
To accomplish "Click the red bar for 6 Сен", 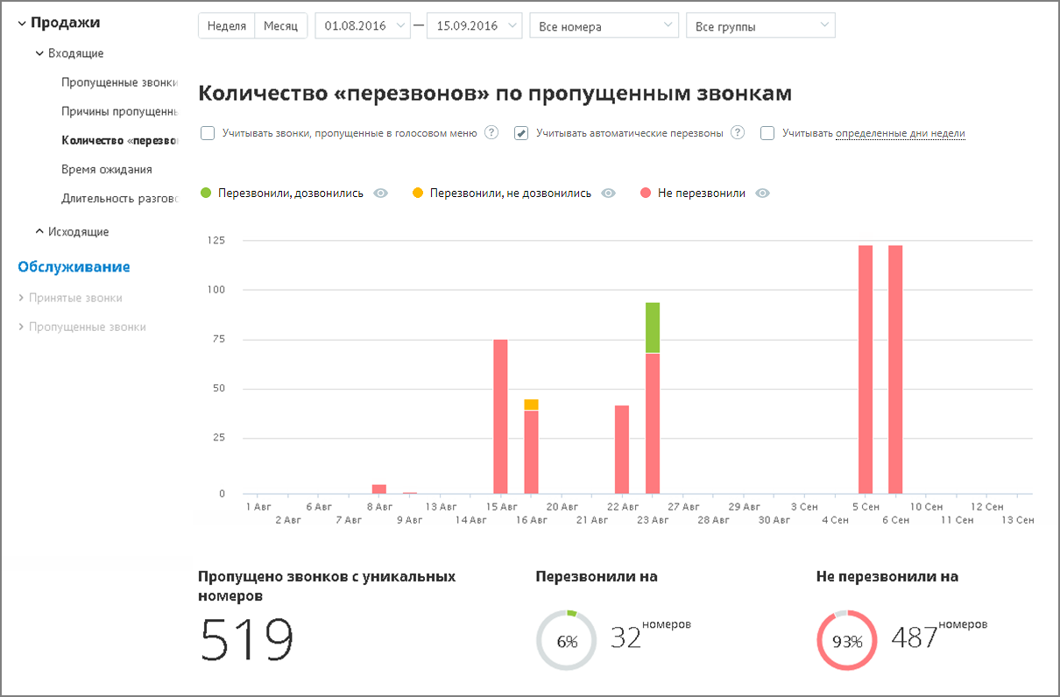I will click(895, 370).
